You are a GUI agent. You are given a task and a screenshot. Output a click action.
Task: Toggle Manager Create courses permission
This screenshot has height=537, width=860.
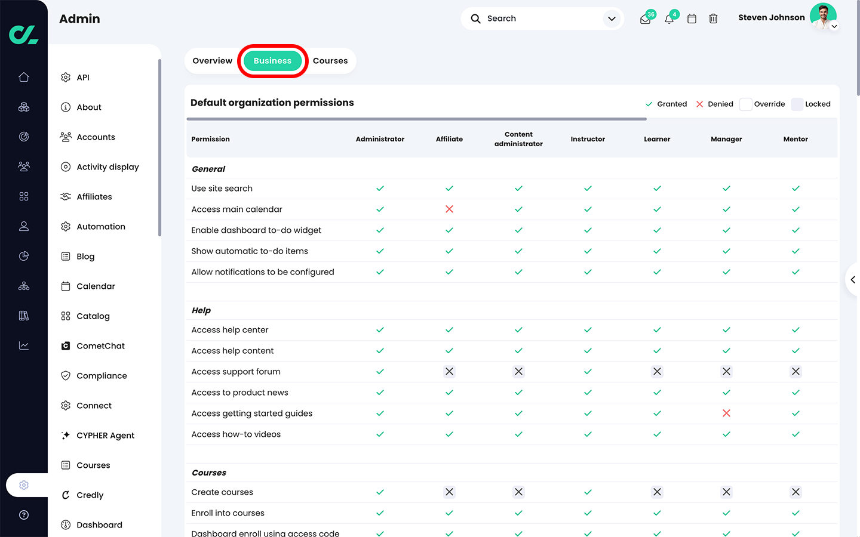pos(726,492)
